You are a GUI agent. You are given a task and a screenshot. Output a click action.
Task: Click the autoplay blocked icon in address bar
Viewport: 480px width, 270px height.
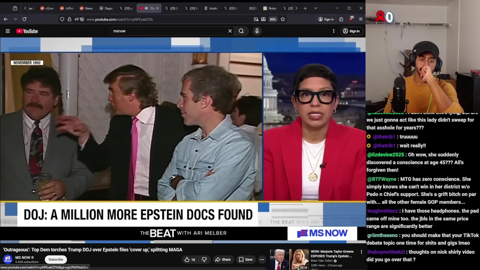[82, 19]
